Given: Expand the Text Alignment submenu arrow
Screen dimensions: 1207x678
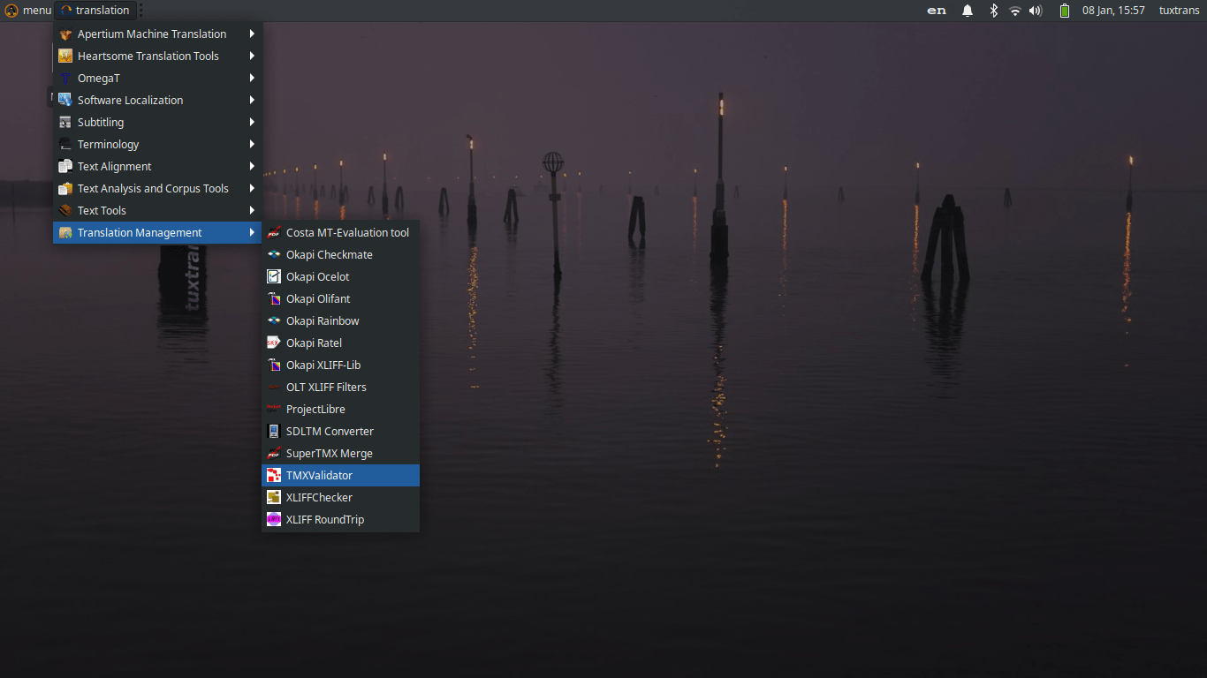Looking at the screenshot, I should tap(252, 167).
